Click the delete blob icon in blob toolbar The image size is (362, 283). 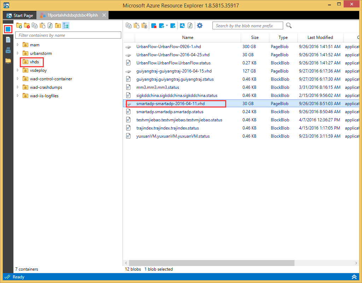[154, 25]
